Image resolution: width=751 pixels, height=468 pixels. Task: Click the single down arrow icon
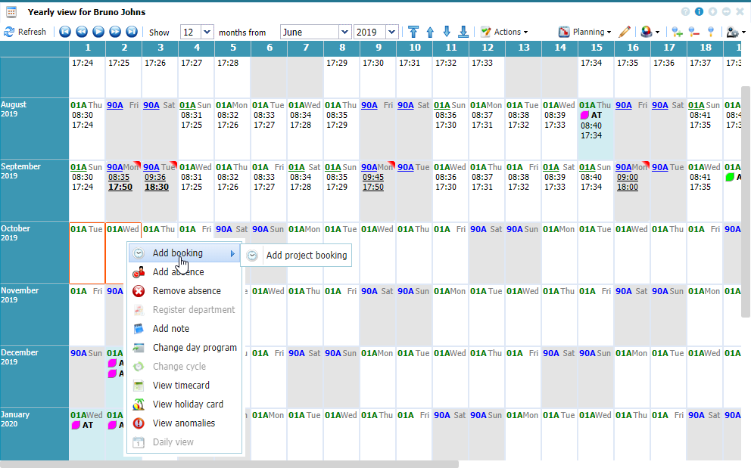(447, 32)
